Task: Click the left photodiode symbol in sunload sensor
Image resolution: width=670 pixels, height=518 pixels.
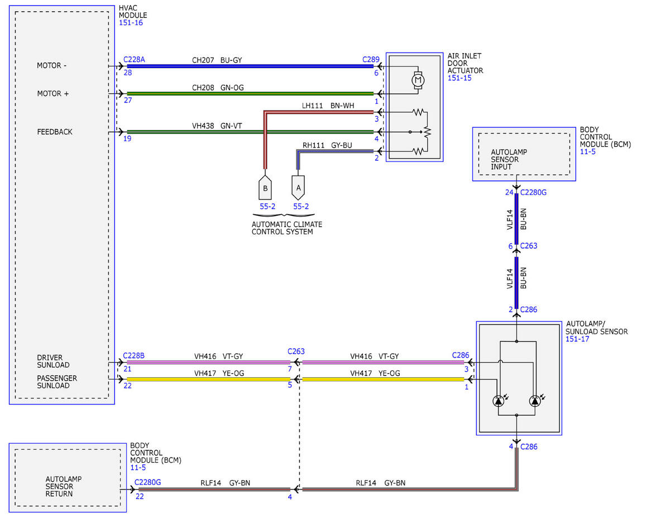Action: [498, 401]
